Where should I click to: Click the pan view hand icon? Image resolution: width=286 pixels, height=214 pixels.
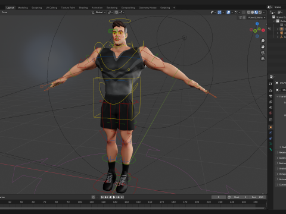(x=263, y=47)
